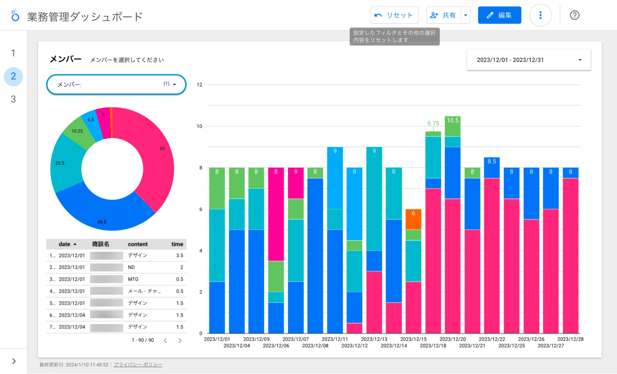Click the 編集 edit pencil button
This screenshot has height=374, width=617.
coord(499,15)
